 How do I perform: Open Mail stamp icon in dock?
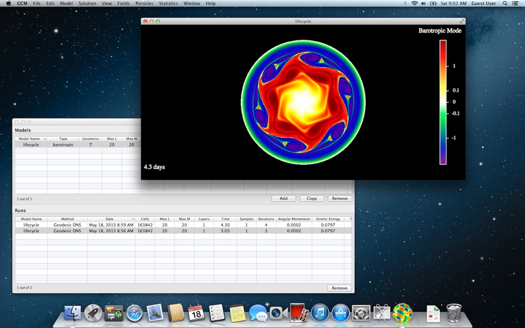[155, 313]
